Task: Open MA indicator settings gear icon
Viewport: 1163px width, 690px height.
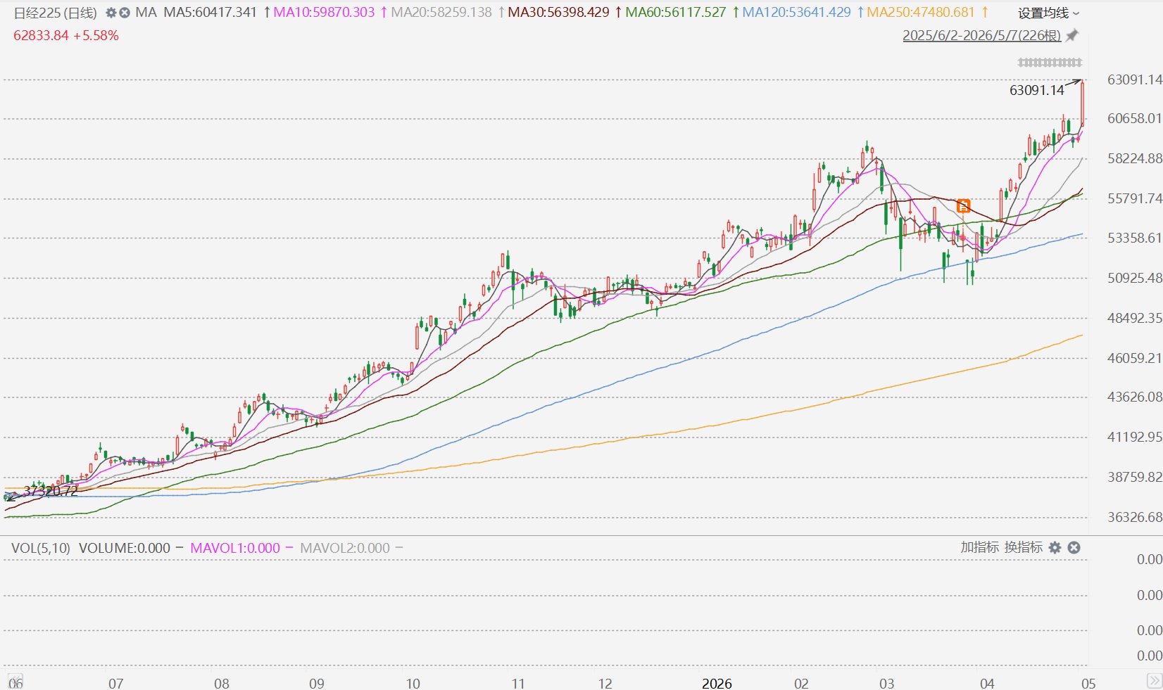Action: pyautogui.click(x=111, y=13)
